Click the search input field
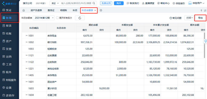 76,3
